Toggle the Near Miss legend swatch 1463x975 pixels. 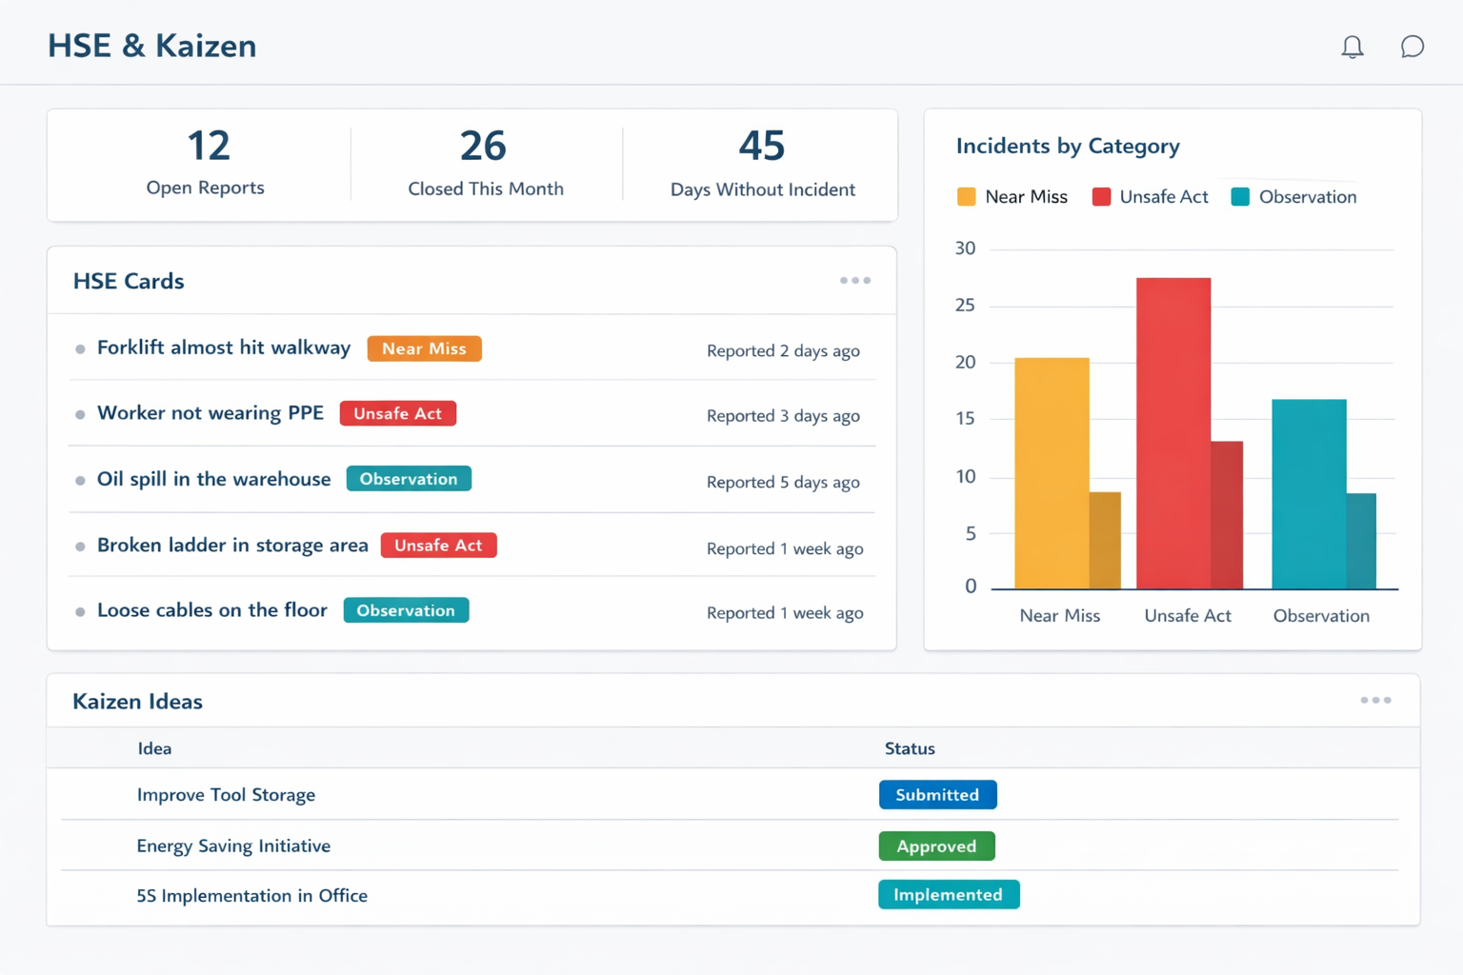coord(966,197)
